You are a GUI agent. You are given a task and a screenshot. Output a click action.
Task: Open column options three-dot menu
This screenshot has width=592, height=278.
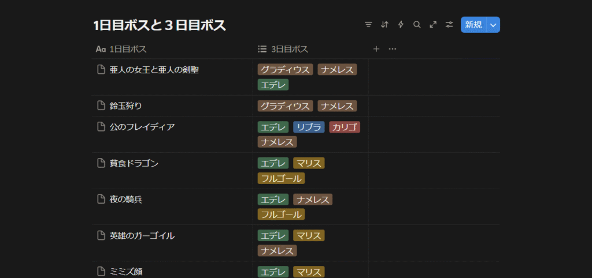coord(393,49)
